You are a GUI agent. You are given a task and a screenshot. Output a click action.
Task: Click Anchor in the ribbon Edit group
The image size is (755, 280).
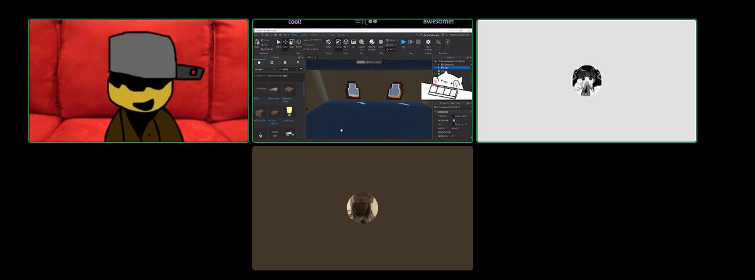pyautogui.click(x=391, y=49)
